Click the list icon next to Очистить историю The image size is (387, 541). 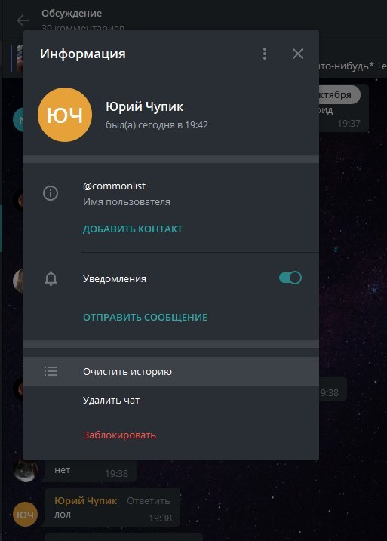point(51,371)
